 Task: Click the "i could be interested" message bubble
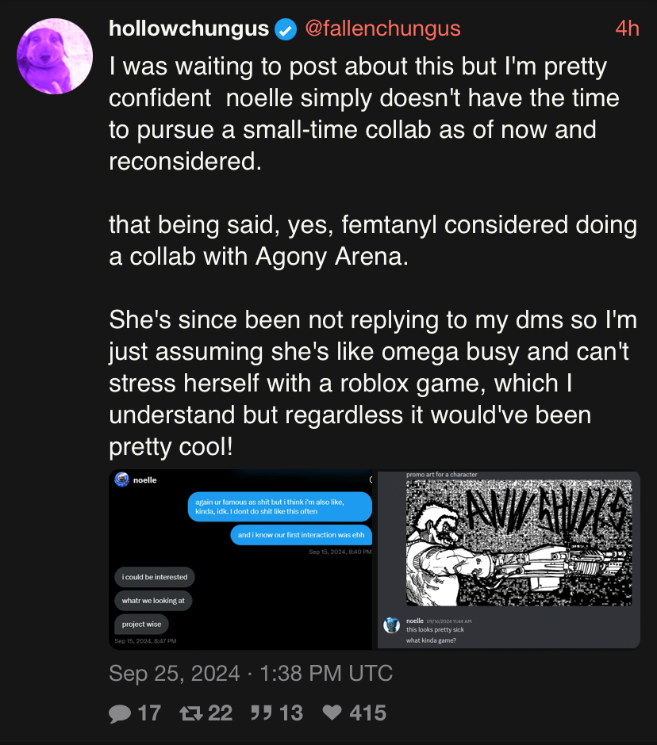[x=154, y=577]
